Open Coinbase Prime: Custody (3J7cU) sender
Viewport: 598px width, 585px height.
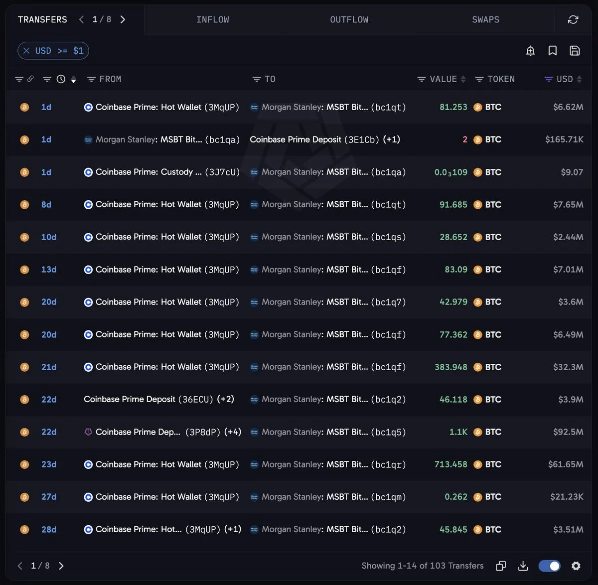click(162, 172)
